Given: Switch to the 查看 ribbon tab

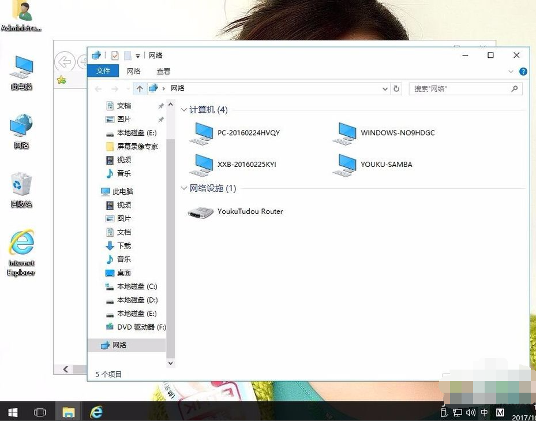Looking at the screenshot, I should pyautogui.click(x=163, y=71).
